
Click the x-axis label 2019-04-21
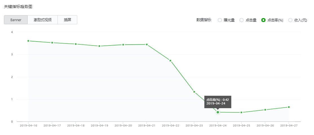[x=147, y=126]
